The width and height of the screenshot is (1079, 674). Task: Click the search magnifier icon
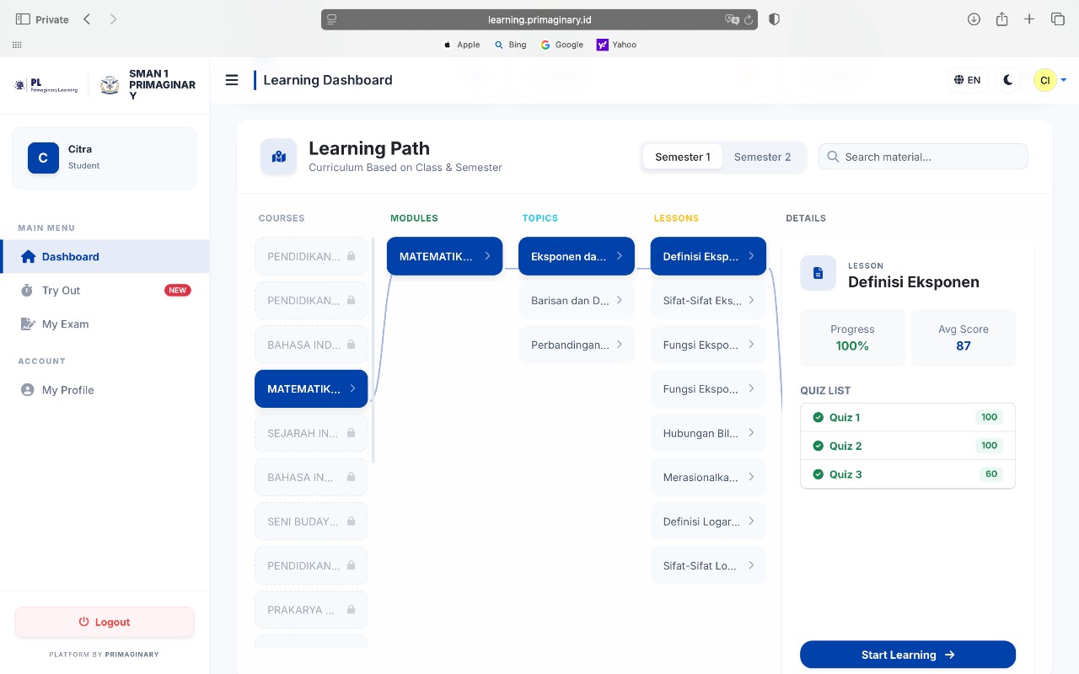pos(833,157)
